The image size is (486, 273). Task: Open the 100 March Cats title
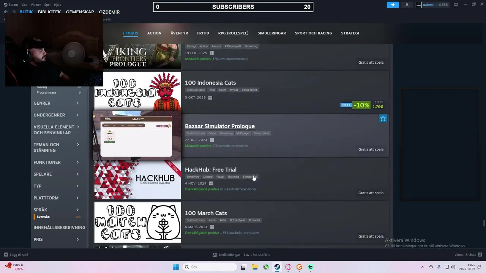[206, 213]
